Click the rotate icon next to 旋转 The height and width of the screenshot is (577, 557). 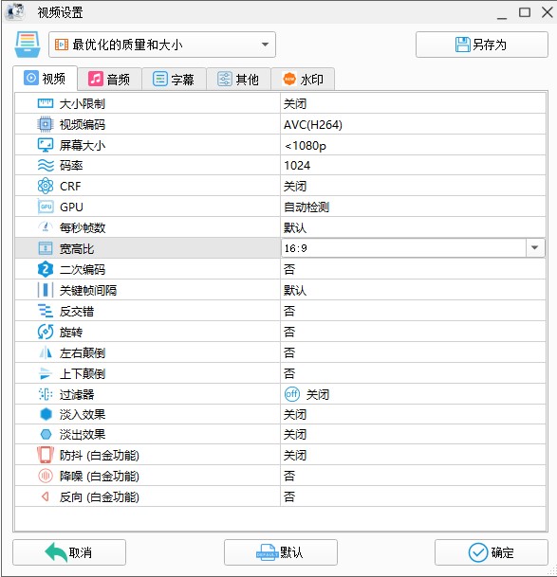coord(46,332)
